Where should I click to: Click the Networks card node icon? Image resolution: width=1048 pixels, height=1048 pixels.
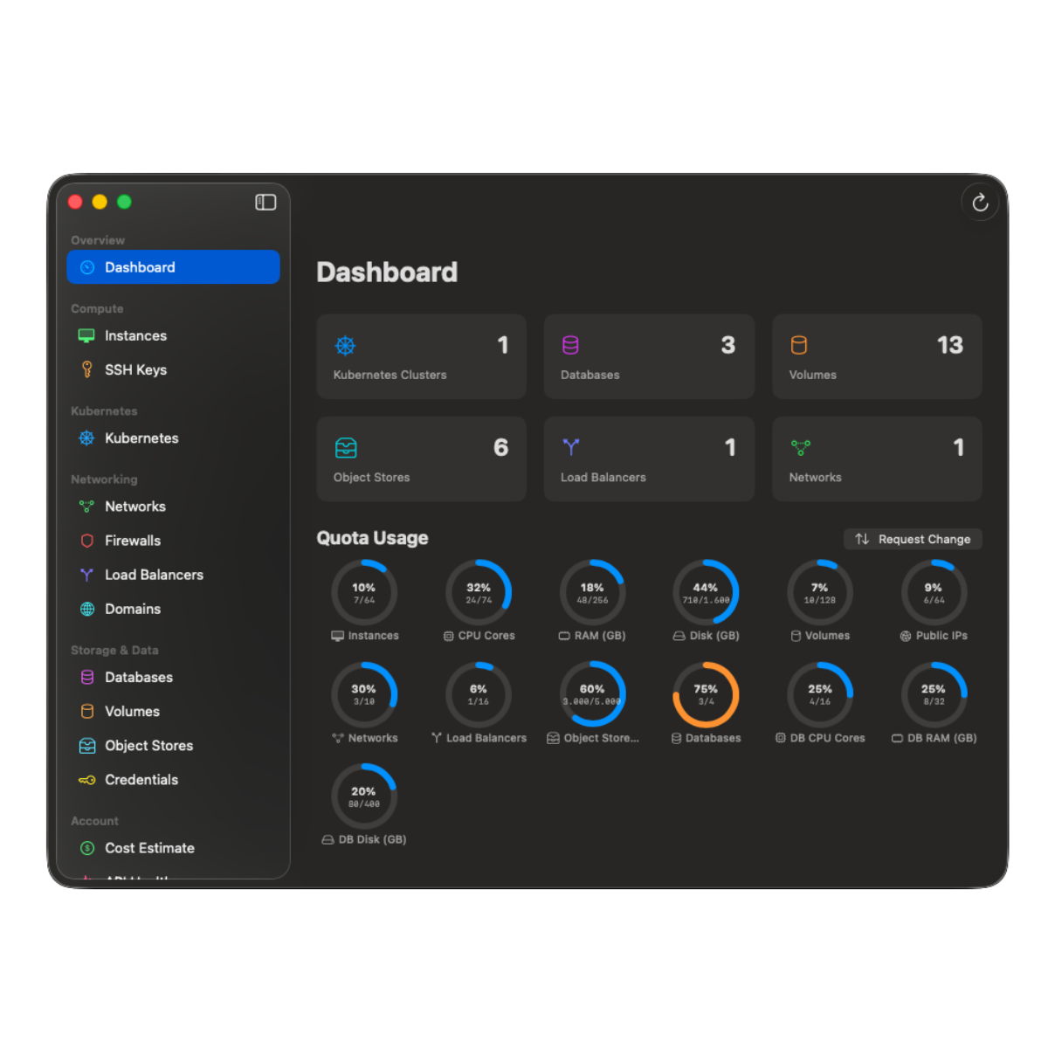[801, 448]
